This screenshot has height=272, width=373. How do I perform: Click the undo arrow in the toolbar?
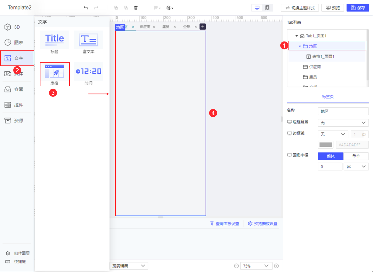point(86,8)
